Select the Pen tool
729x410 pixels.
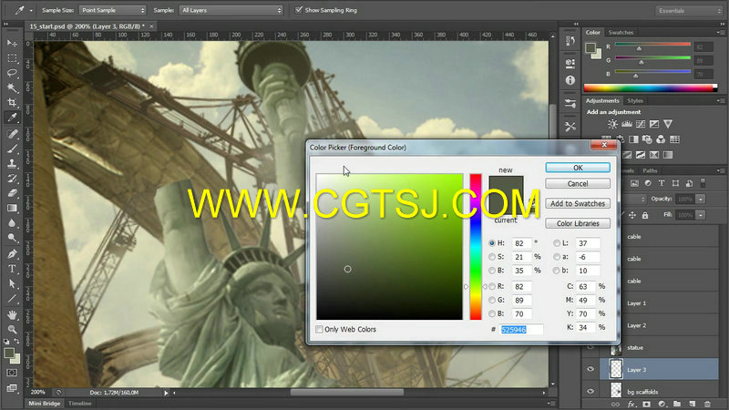coord(12,254)
